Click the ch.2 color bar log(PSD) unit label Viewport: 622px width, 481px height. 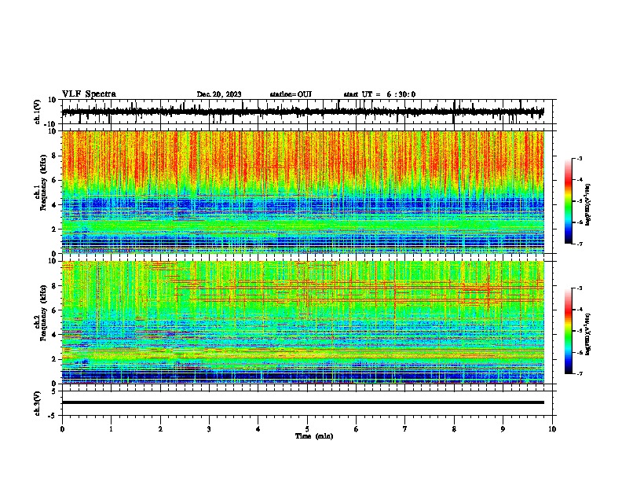point(588,334)
